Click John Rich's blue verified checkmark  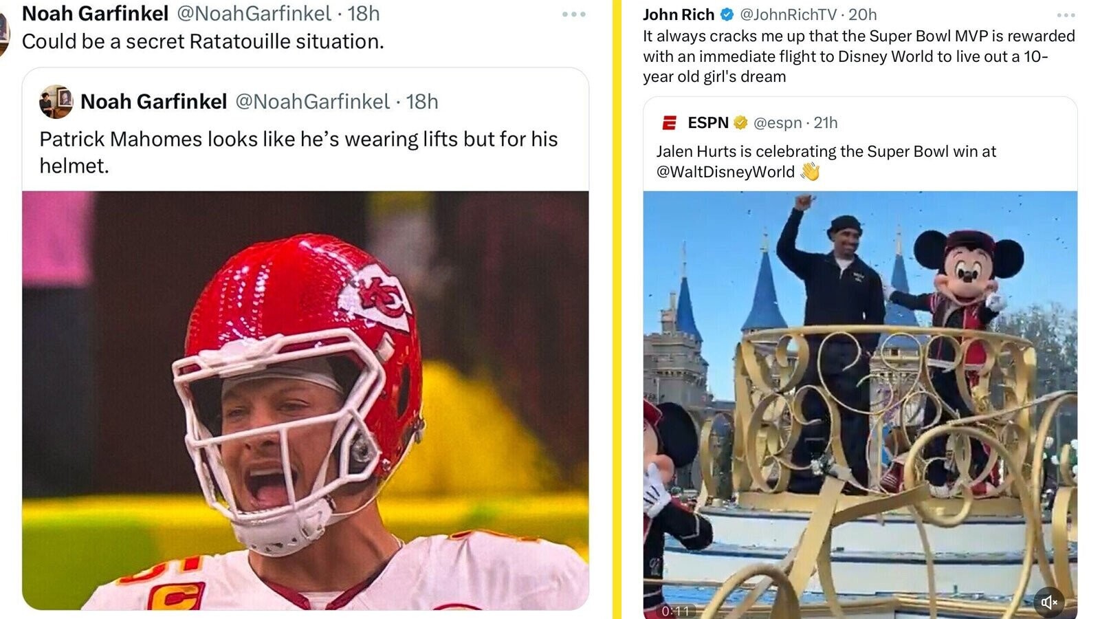(x=727, y=13)
